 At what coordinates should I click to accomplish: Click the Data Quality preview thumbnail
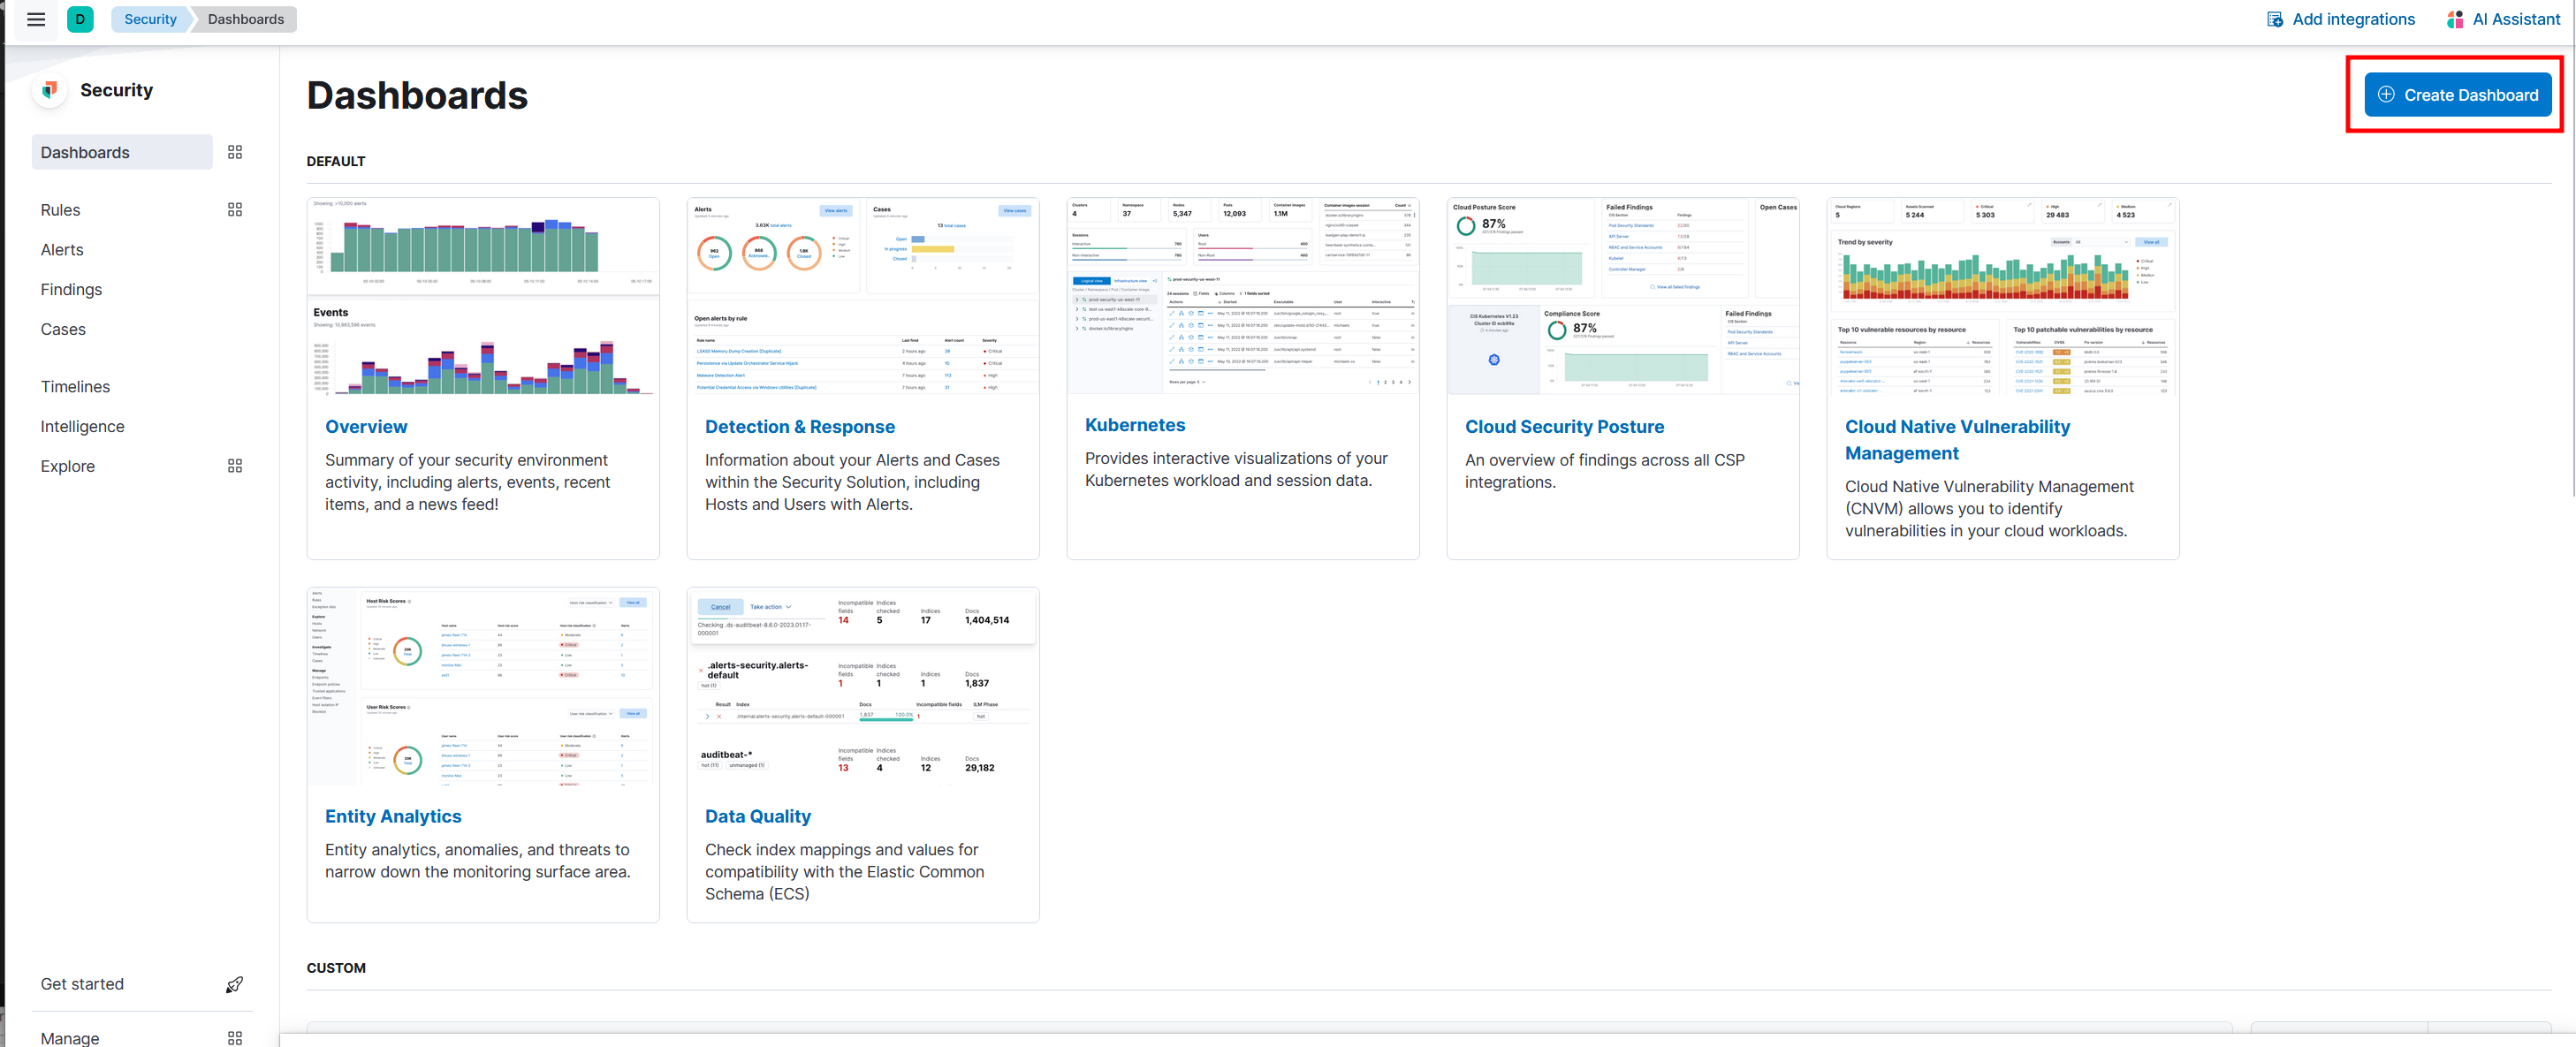point(863,687)
